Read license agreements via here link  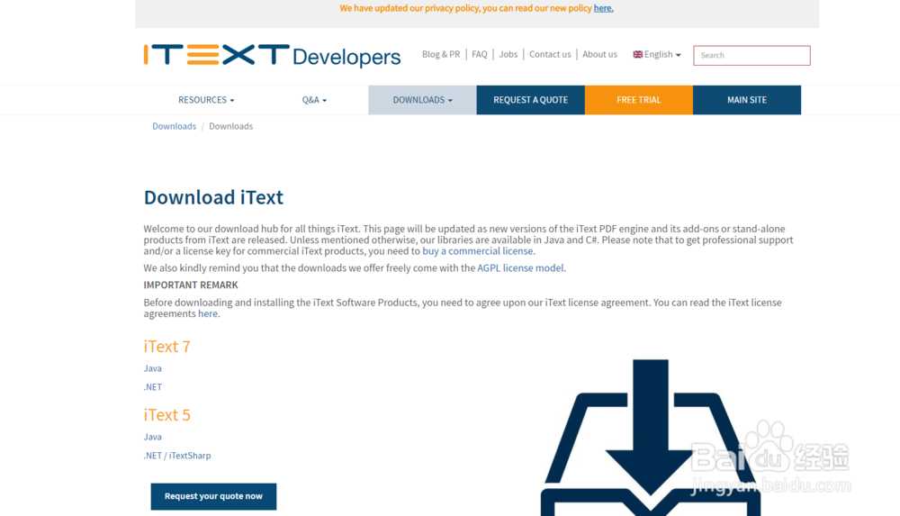[x=208, y=313]
